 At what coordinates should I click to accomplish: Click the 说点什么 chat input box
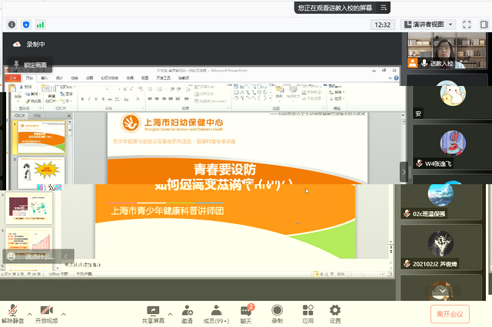tap(40, 256)
